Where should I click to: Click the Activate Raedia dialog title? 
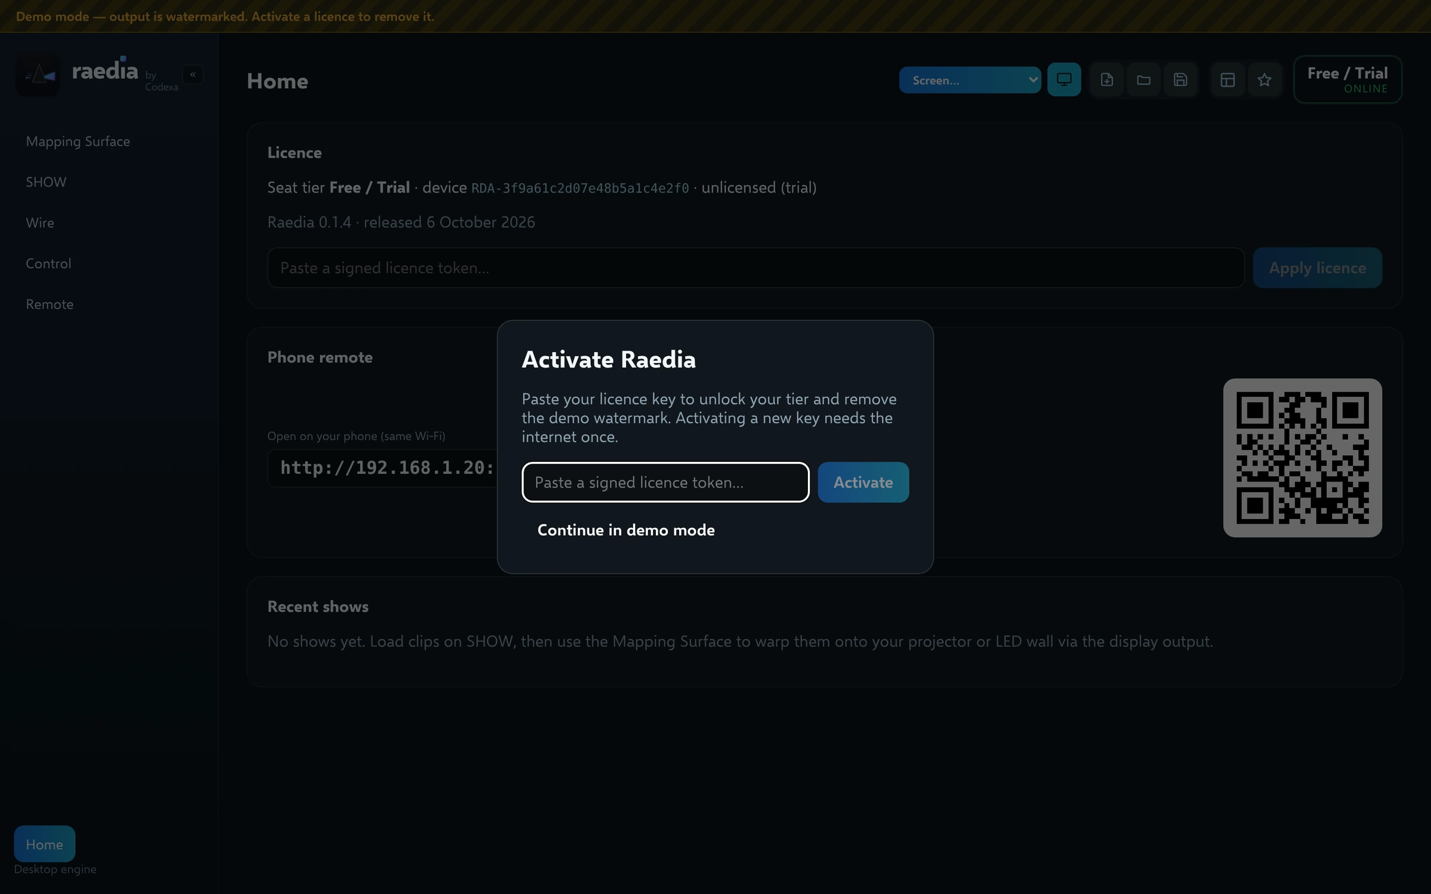[x=609, y=359]
